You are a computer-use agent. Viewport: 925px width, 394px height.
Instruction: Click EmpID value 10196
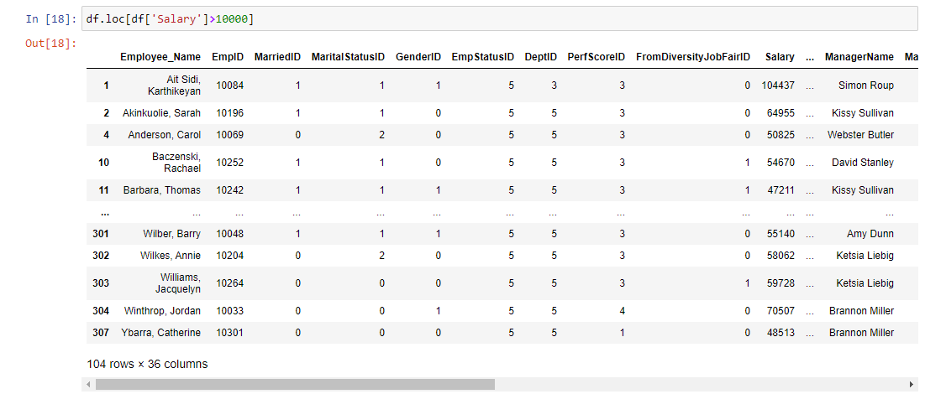(230, 113)
